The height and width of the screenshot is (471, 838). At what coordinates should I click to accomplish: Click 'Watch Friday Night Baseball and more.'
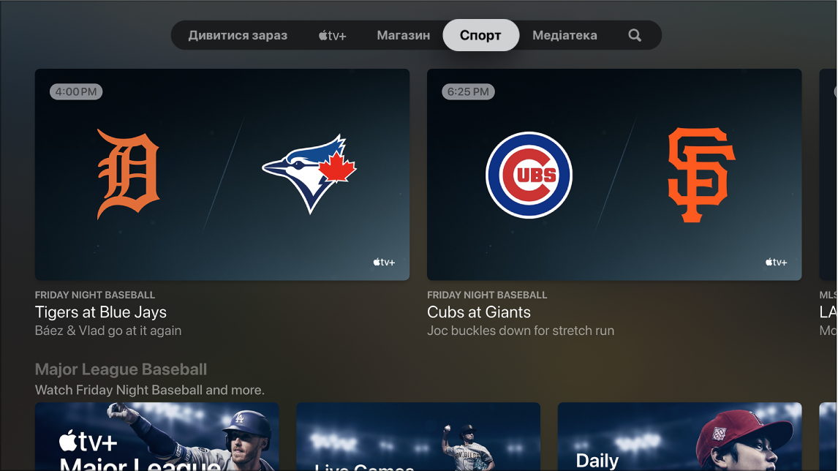coord(150,391)
